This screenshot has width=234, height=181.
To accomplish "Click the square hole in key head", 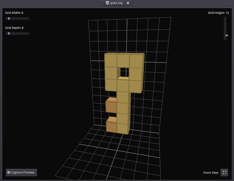I will [124, 73].
